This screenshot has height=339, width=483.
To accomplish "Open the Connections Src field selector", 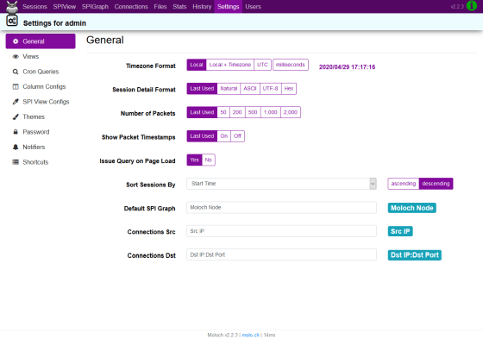I will point(281,231).
